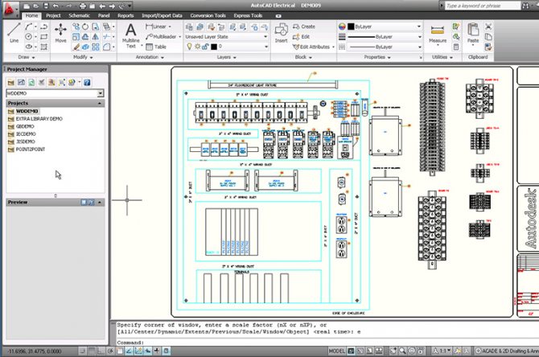The height and width of the screenshot is (357, 539).
Task: Go to next project drawing arrow
Action: pyautogui.click(x=112, y=6)
